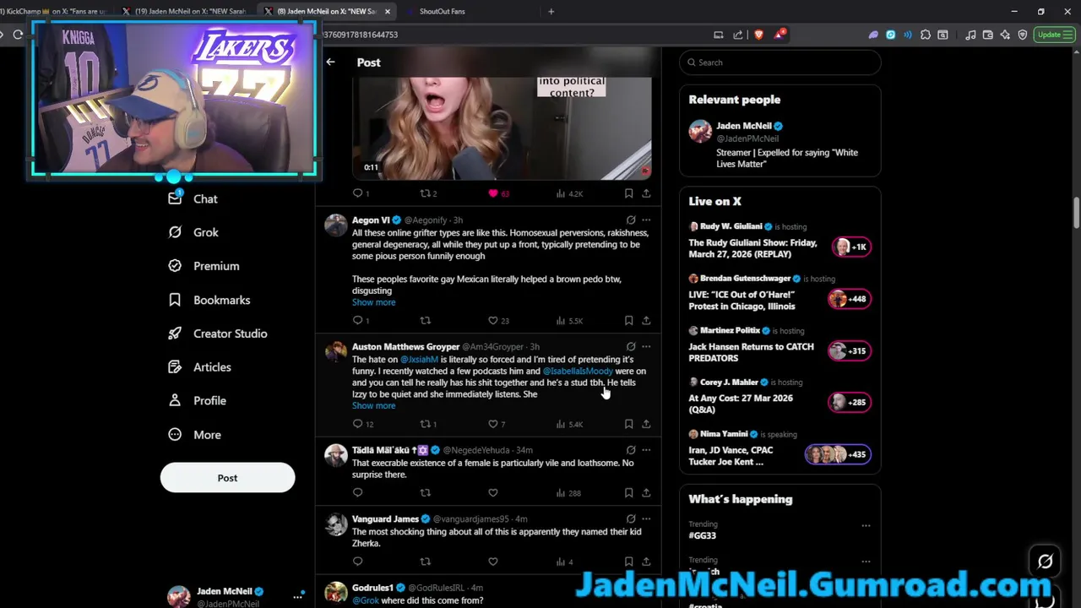Open Brave Shields icon in address bar
Image resolution: width=1081 pixels, height=608 pixels.
click(x=758, y=35)
